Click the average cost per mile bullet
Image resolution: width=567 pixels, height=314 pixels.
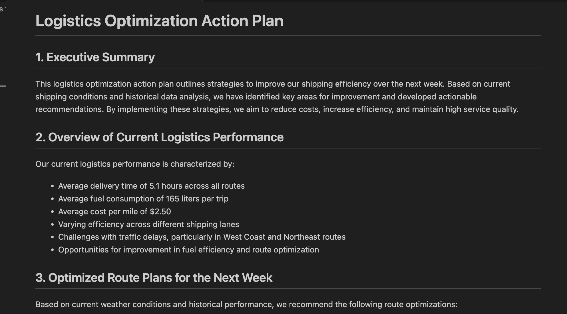point(114,212)
